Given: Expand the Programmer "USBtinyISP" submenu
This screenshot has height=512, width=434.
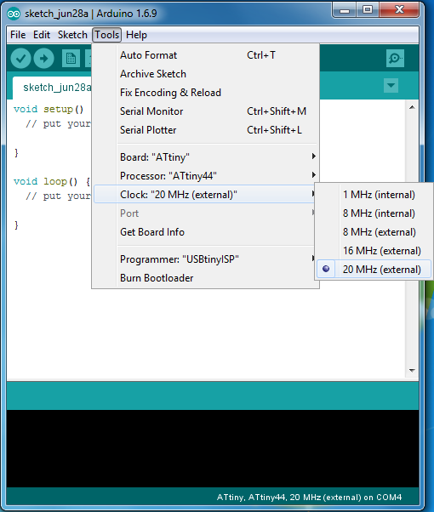Looking at the screenshot, I should (205, 259).
